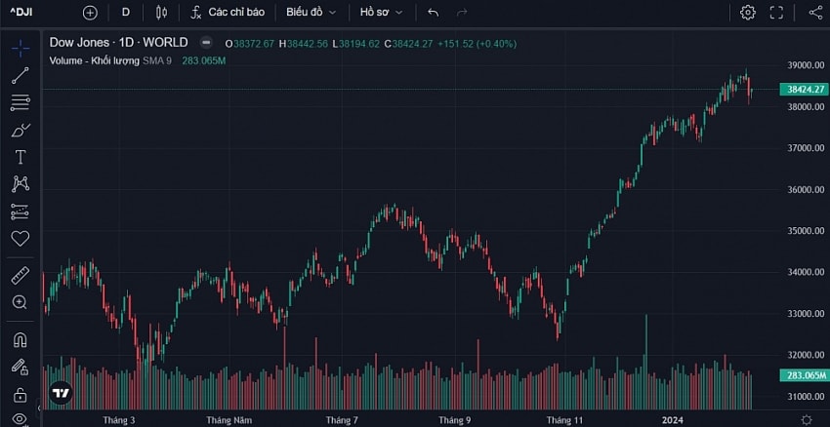Open the Fibonacci retracement tools
Image resolution: width=830 pixels, height=427 pixels.
pyautogui.click(x=21, y=102)
